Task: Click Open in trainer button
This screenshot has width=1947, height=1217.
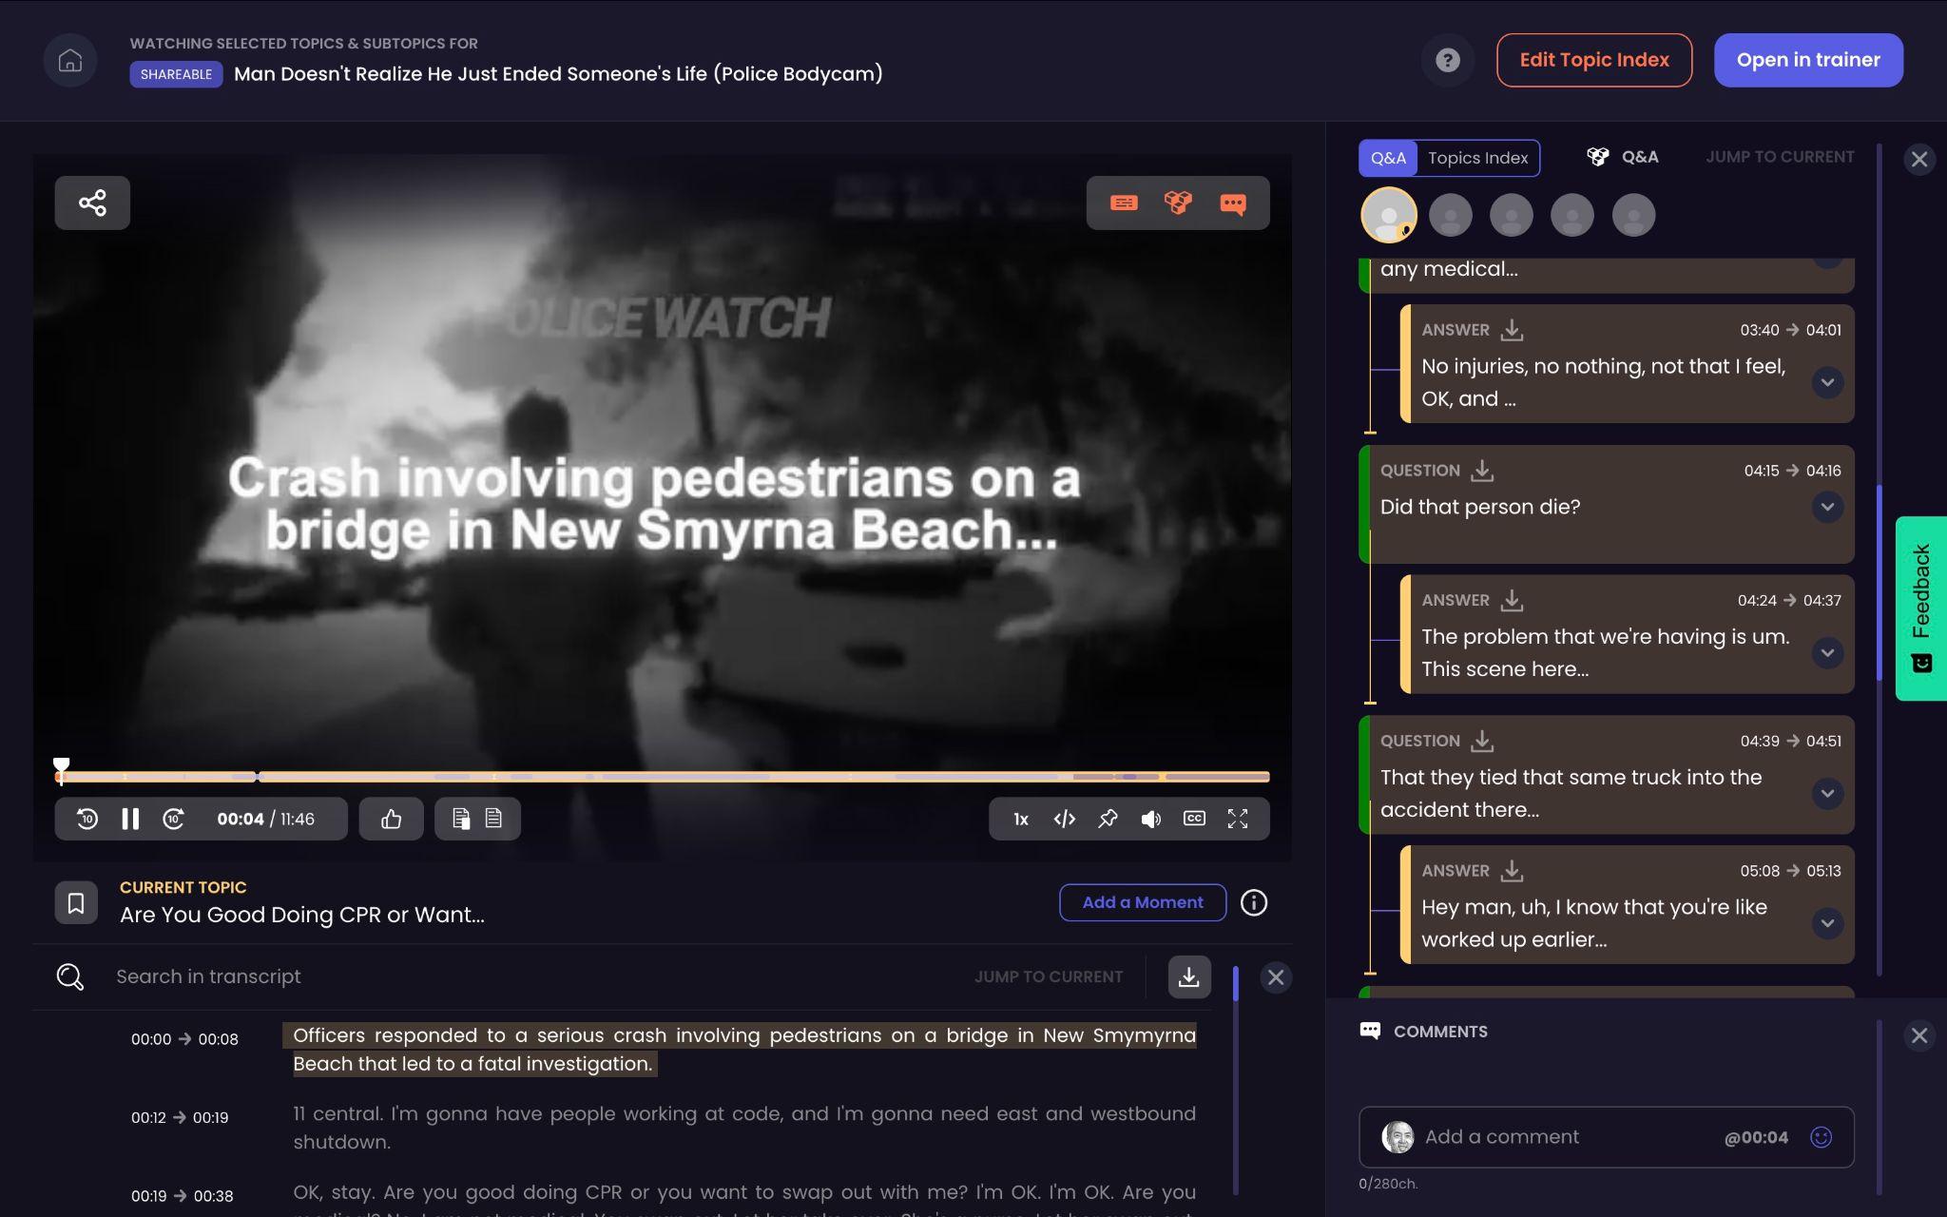Action: pyautogui.click(x=1808, y=60)
